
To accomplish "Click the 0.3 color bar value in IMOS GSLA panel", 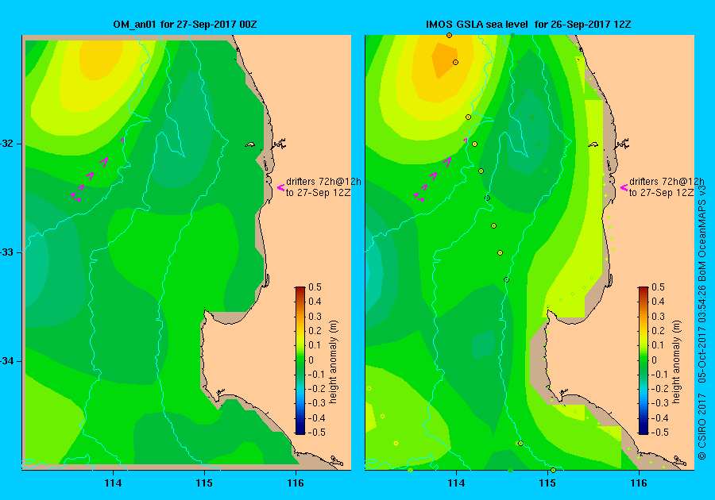I will pos(658,317).
